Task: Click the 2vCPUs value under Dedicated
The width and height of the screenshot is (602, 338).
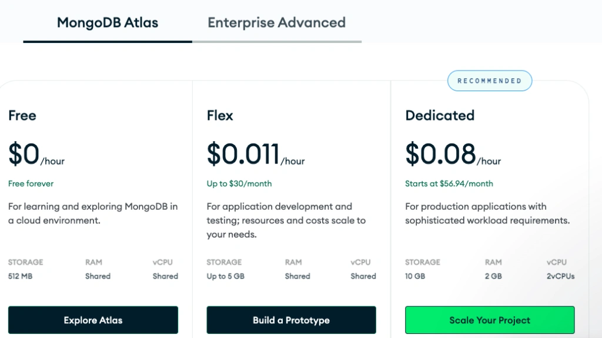Action: (x=560, y=276)
